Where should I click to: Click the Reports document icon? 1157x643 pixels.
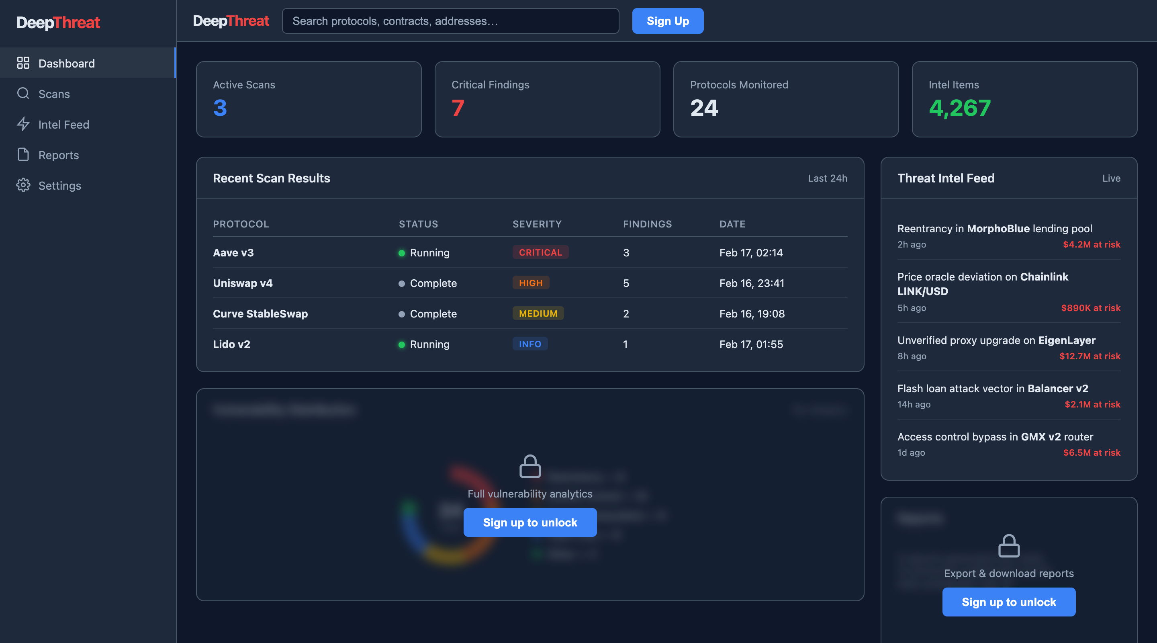pyautogui.click(x=23, y=155)
